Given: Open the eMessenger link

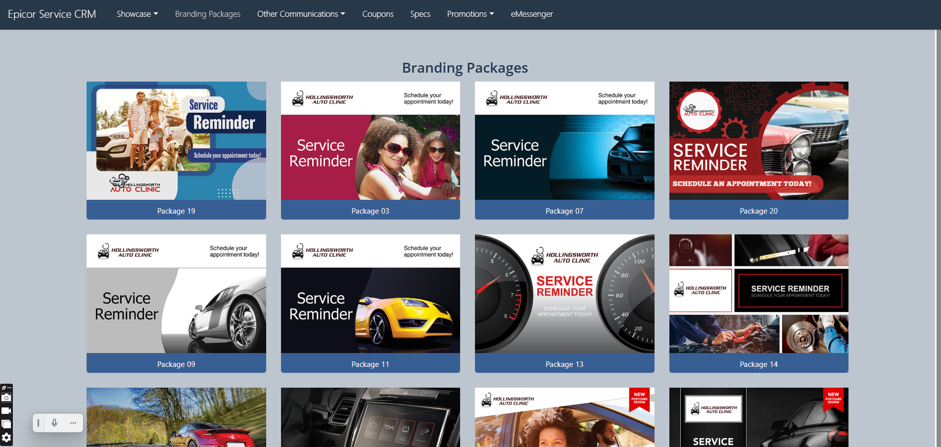Looking at the screenshot, I should (x=532, y=14).
